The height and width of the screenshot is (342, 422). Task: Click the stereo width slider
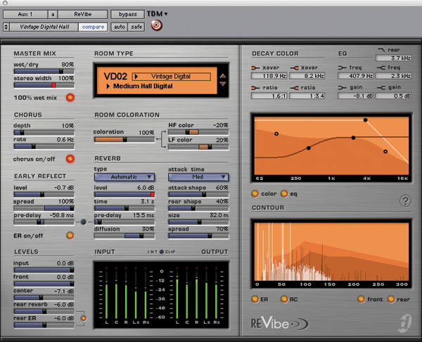coord(44,85)
